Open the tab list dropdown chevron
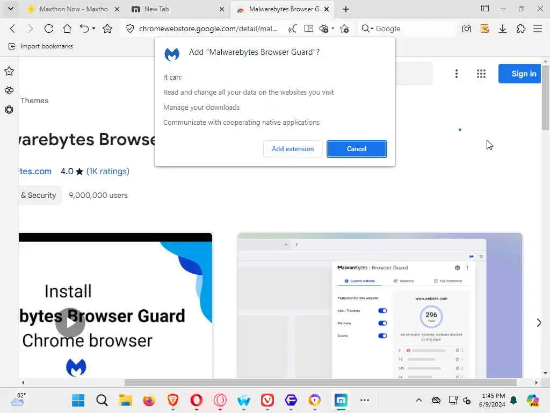The height and width of the screenshot is (413, 550). coord(11,9)
